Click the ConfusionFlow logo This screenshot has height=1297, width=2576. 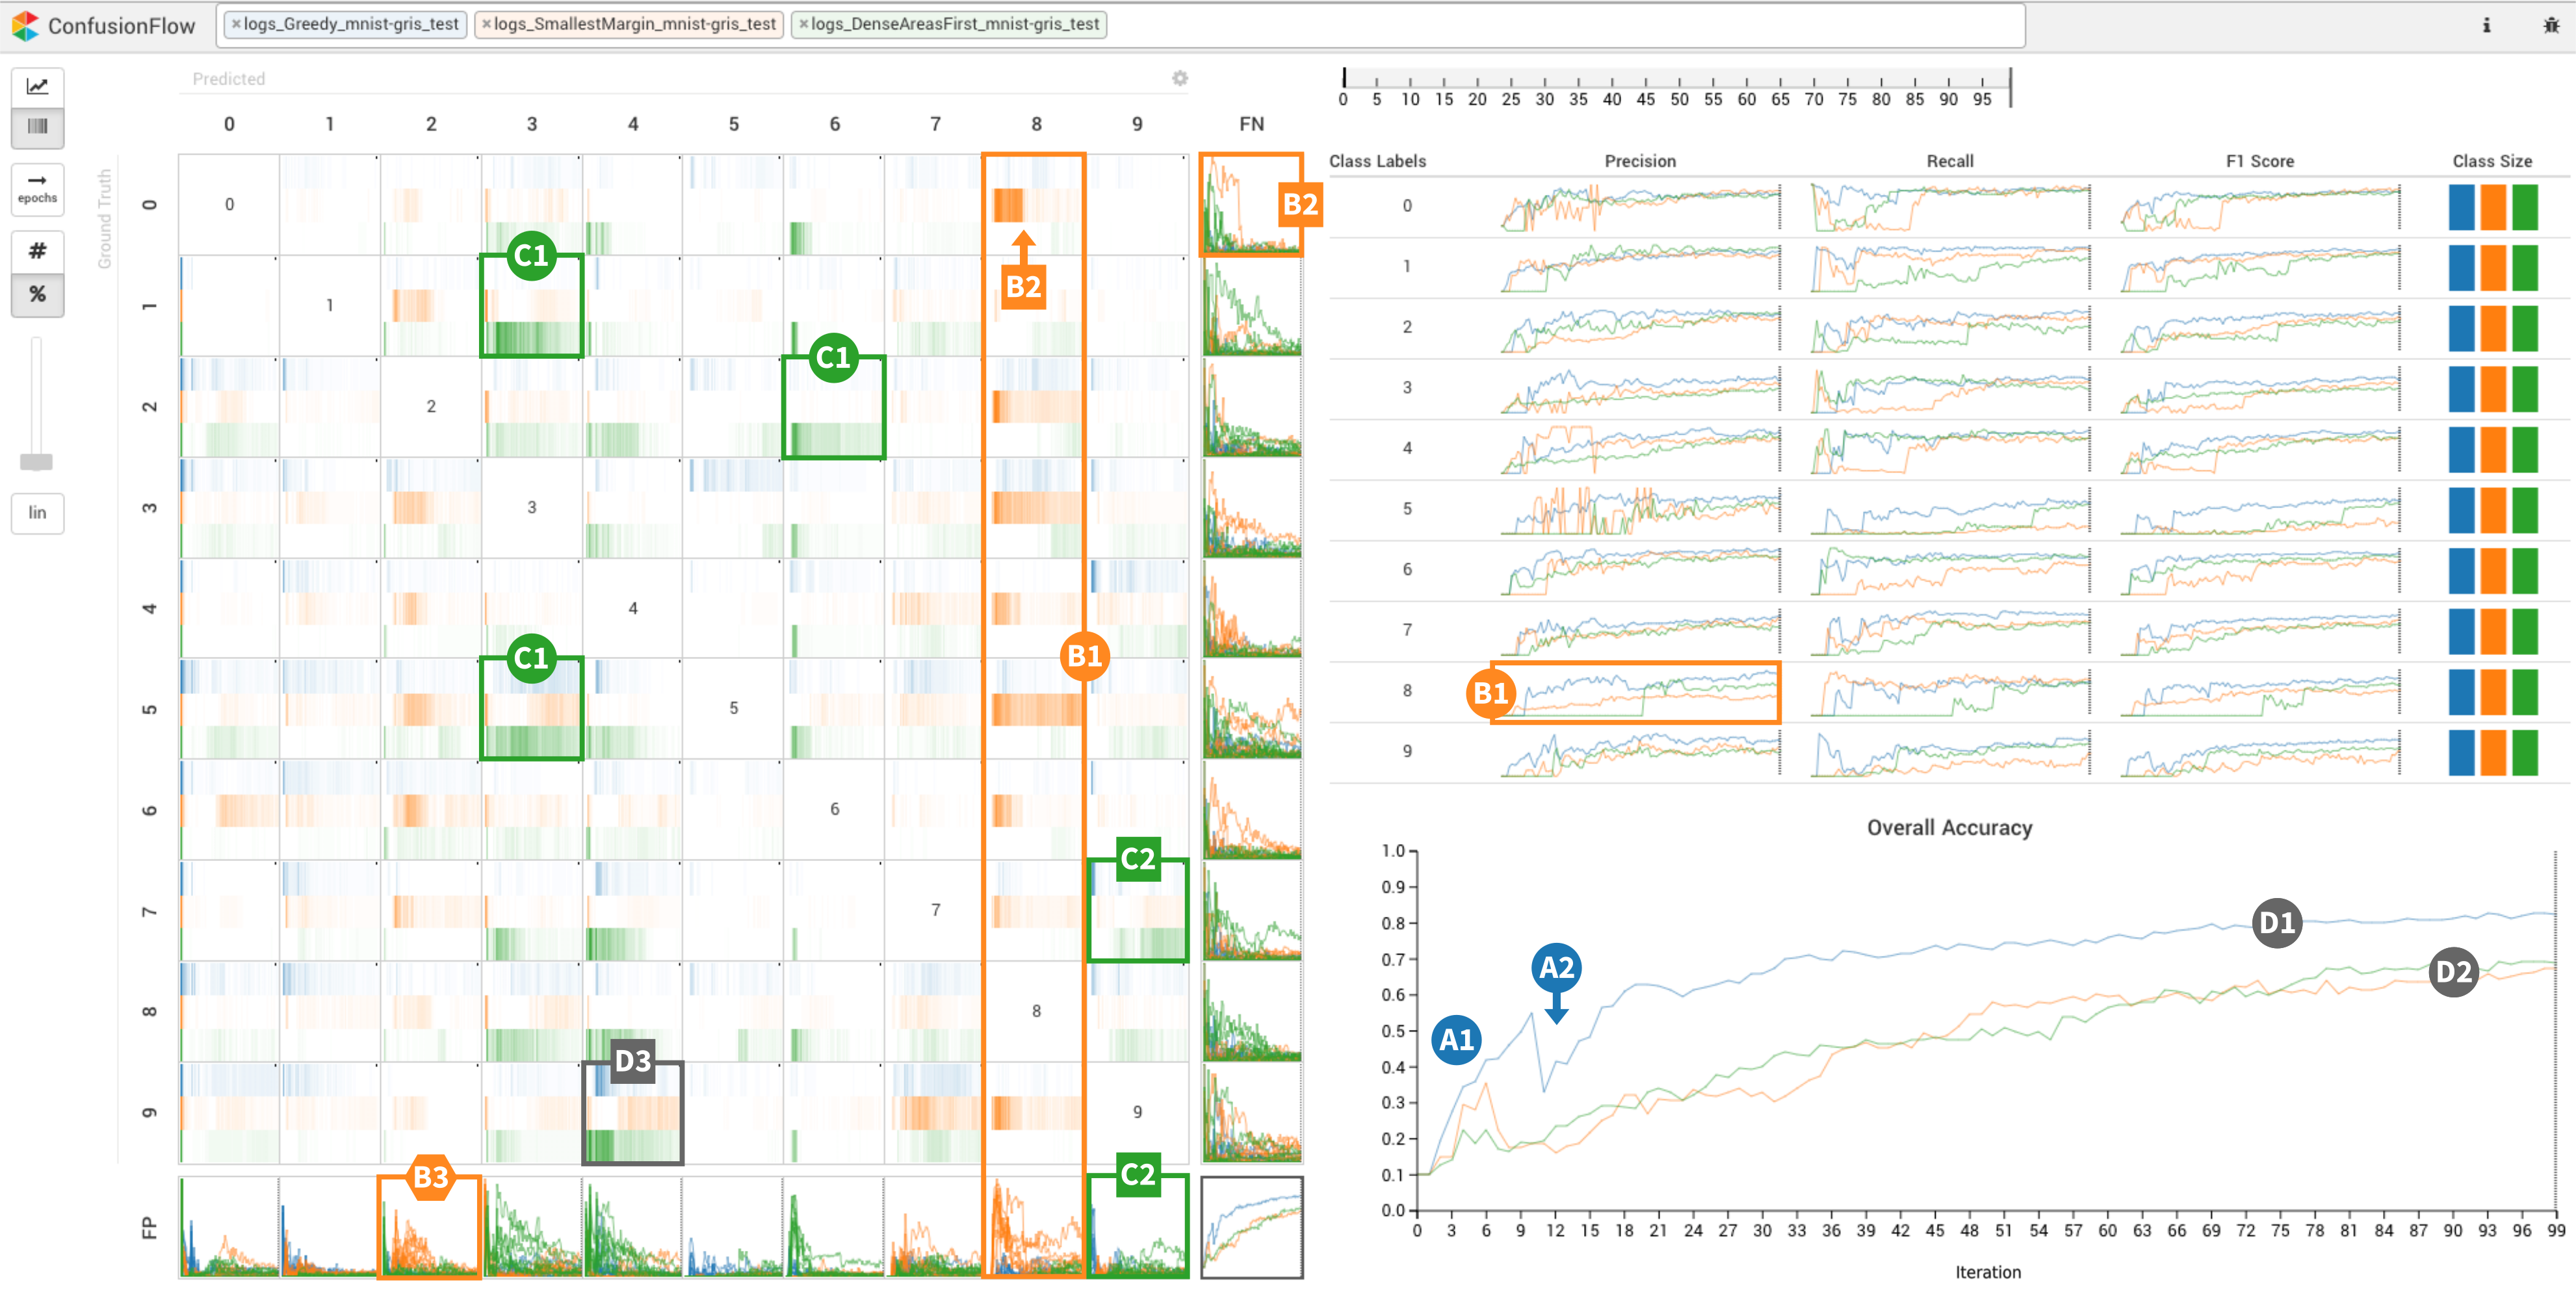pos(26,25)
